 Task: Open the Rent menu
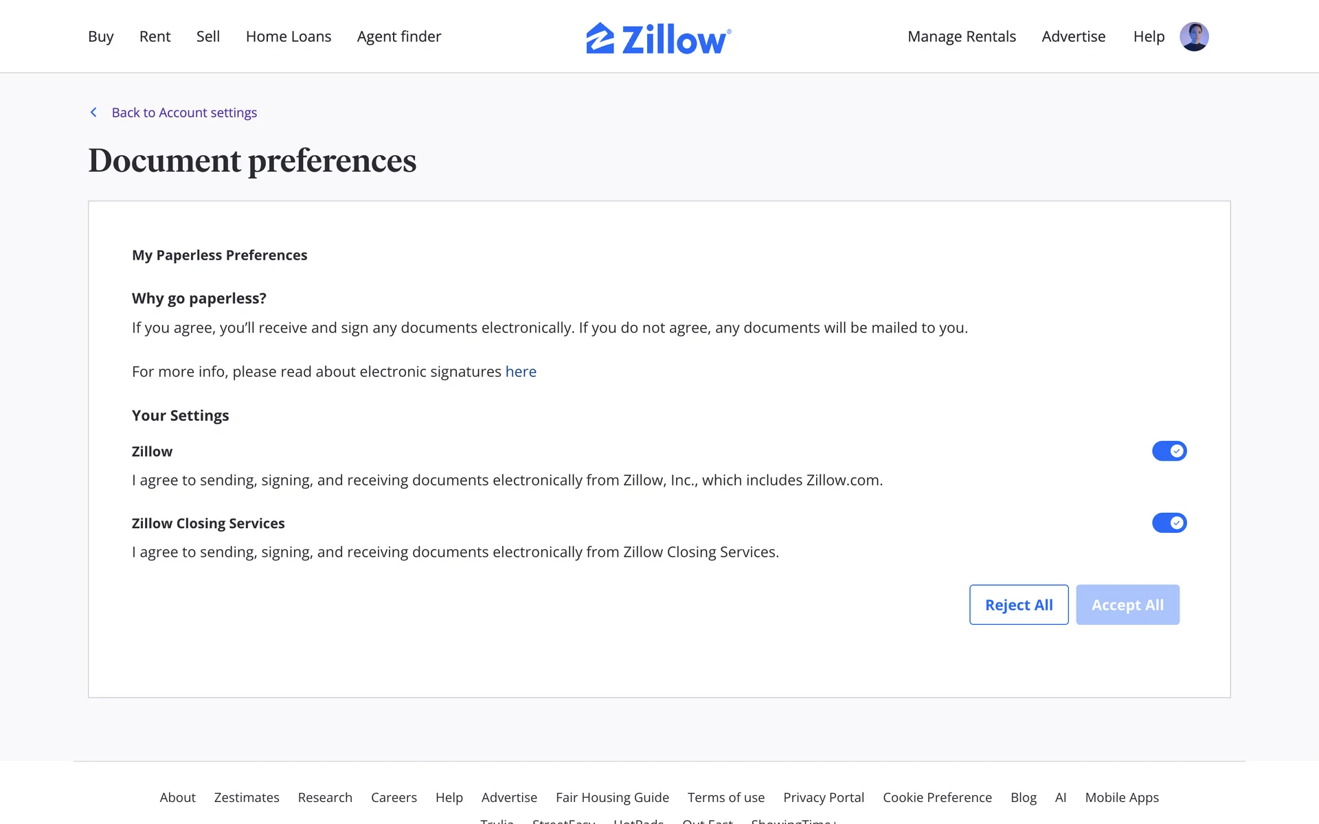coord(155,36)
